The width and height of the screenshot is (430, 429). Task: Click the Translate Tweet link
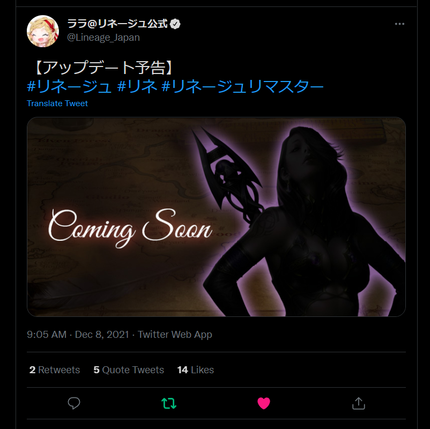pyautogui.click(x=57, y=103)
